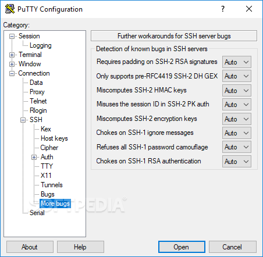Click 'Misuses the session ID in SSH-2 PK auth' label

[x=153, y=104]
